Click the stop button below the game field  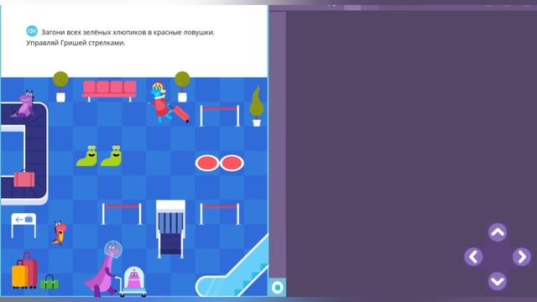coord(278,287)
